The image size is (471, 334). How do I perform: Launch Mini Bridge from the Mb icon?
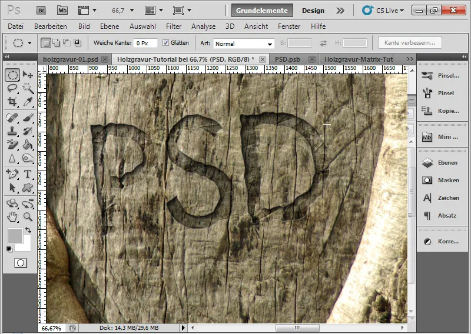coord(62,11)
